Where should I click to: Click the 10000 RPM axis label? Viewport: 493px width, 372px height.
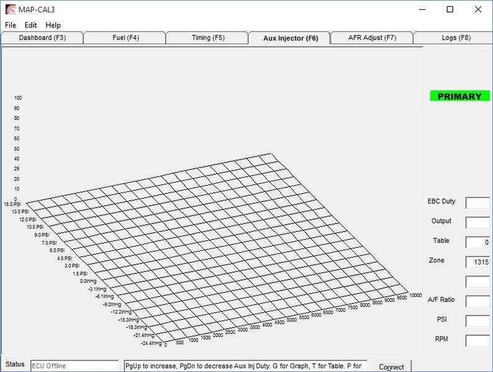coord(415,295)
